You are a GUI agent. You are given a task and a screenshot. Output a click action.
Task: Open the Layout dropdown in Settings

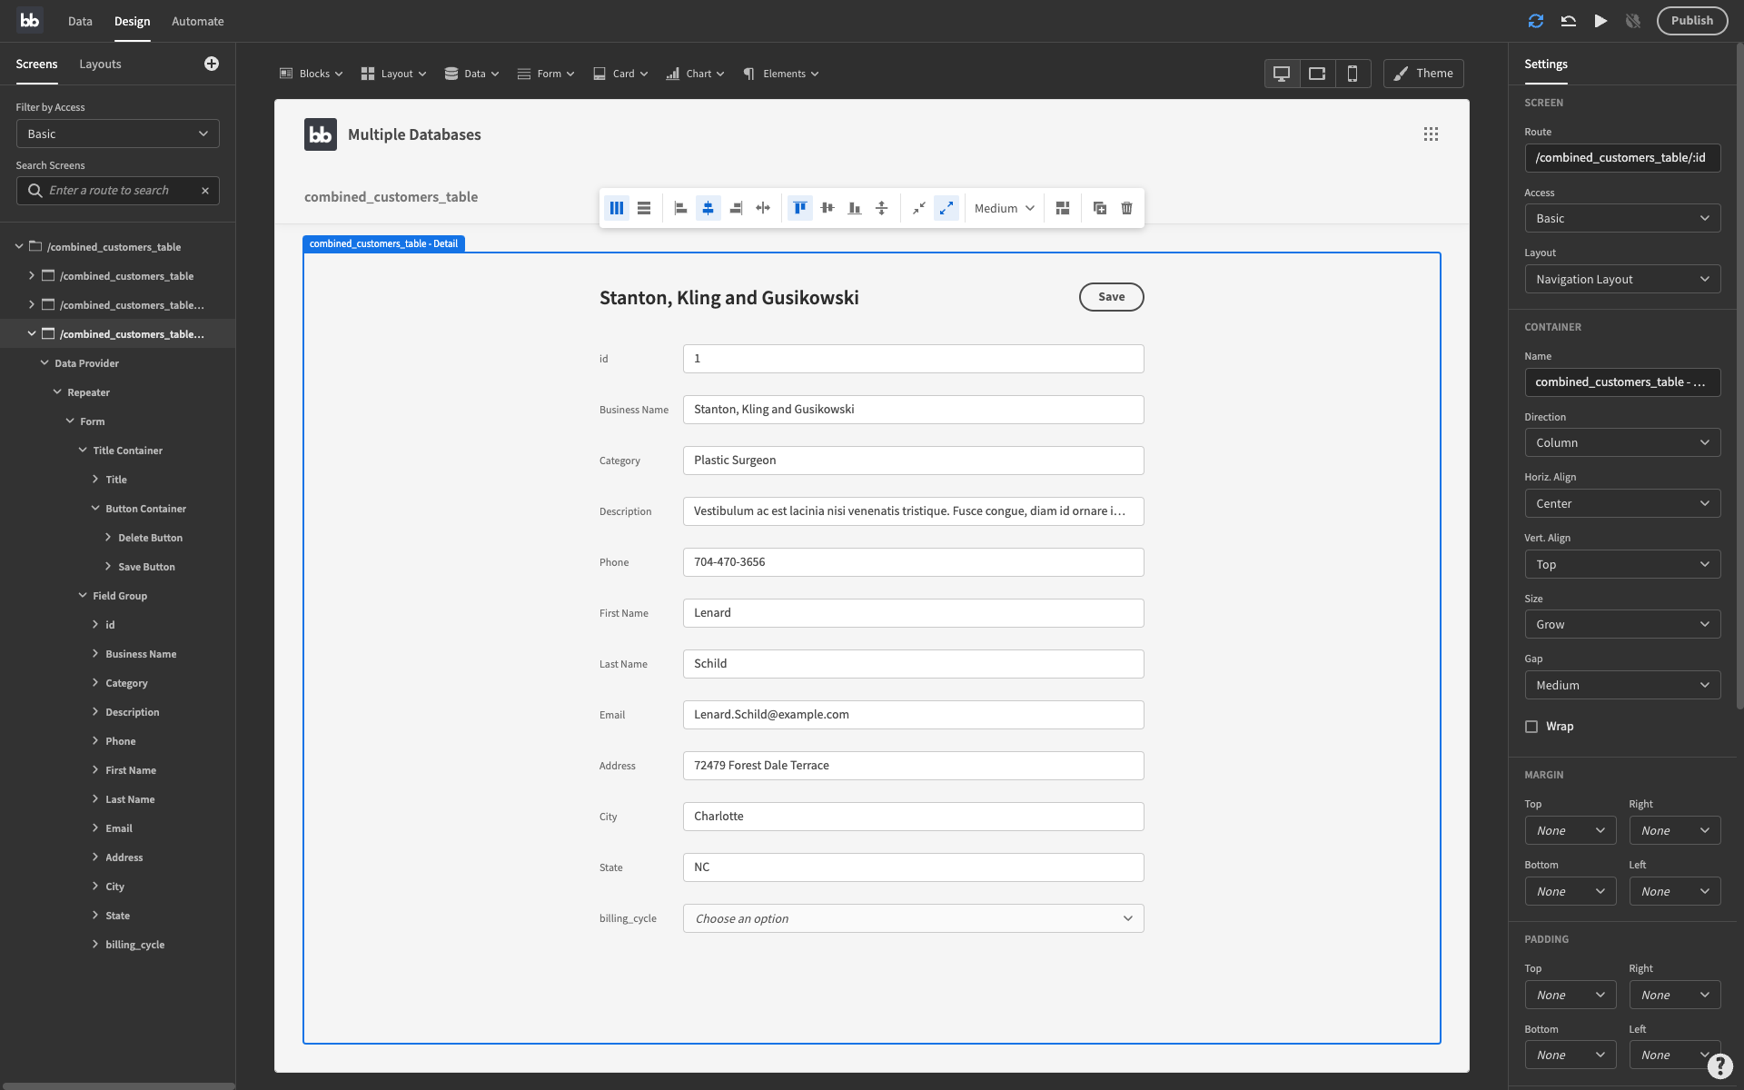pyautogui.click(x=1622, y=278)
